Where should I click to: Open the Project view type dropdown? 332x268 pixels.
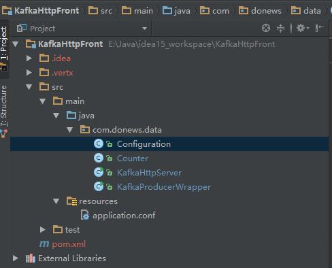coord(144,29)
